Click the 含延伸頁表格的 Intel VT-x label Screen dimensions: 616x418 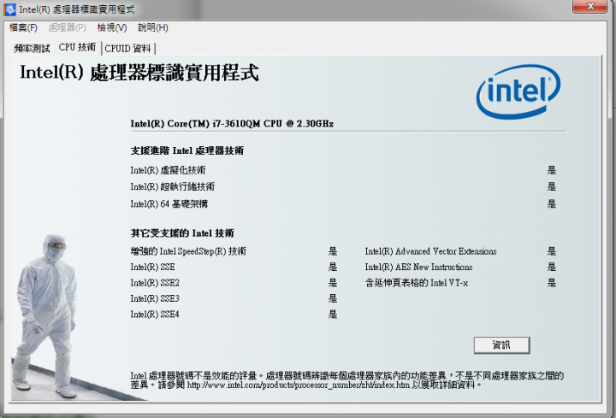(x=417, y=283)
